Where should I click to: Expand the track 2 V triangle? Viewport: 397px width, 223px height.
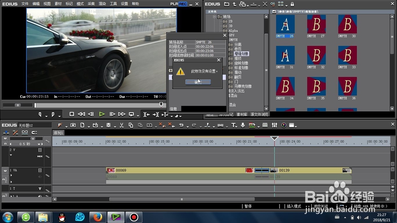pos(11,155)
